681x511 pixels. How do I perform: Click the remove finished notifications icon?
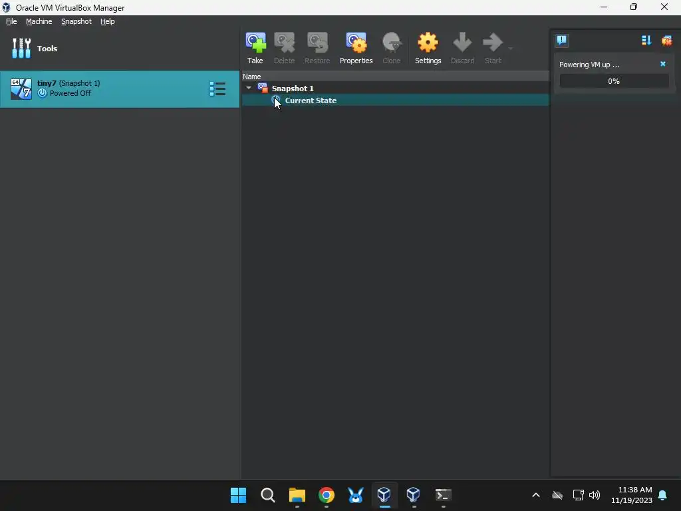point(666,41)
